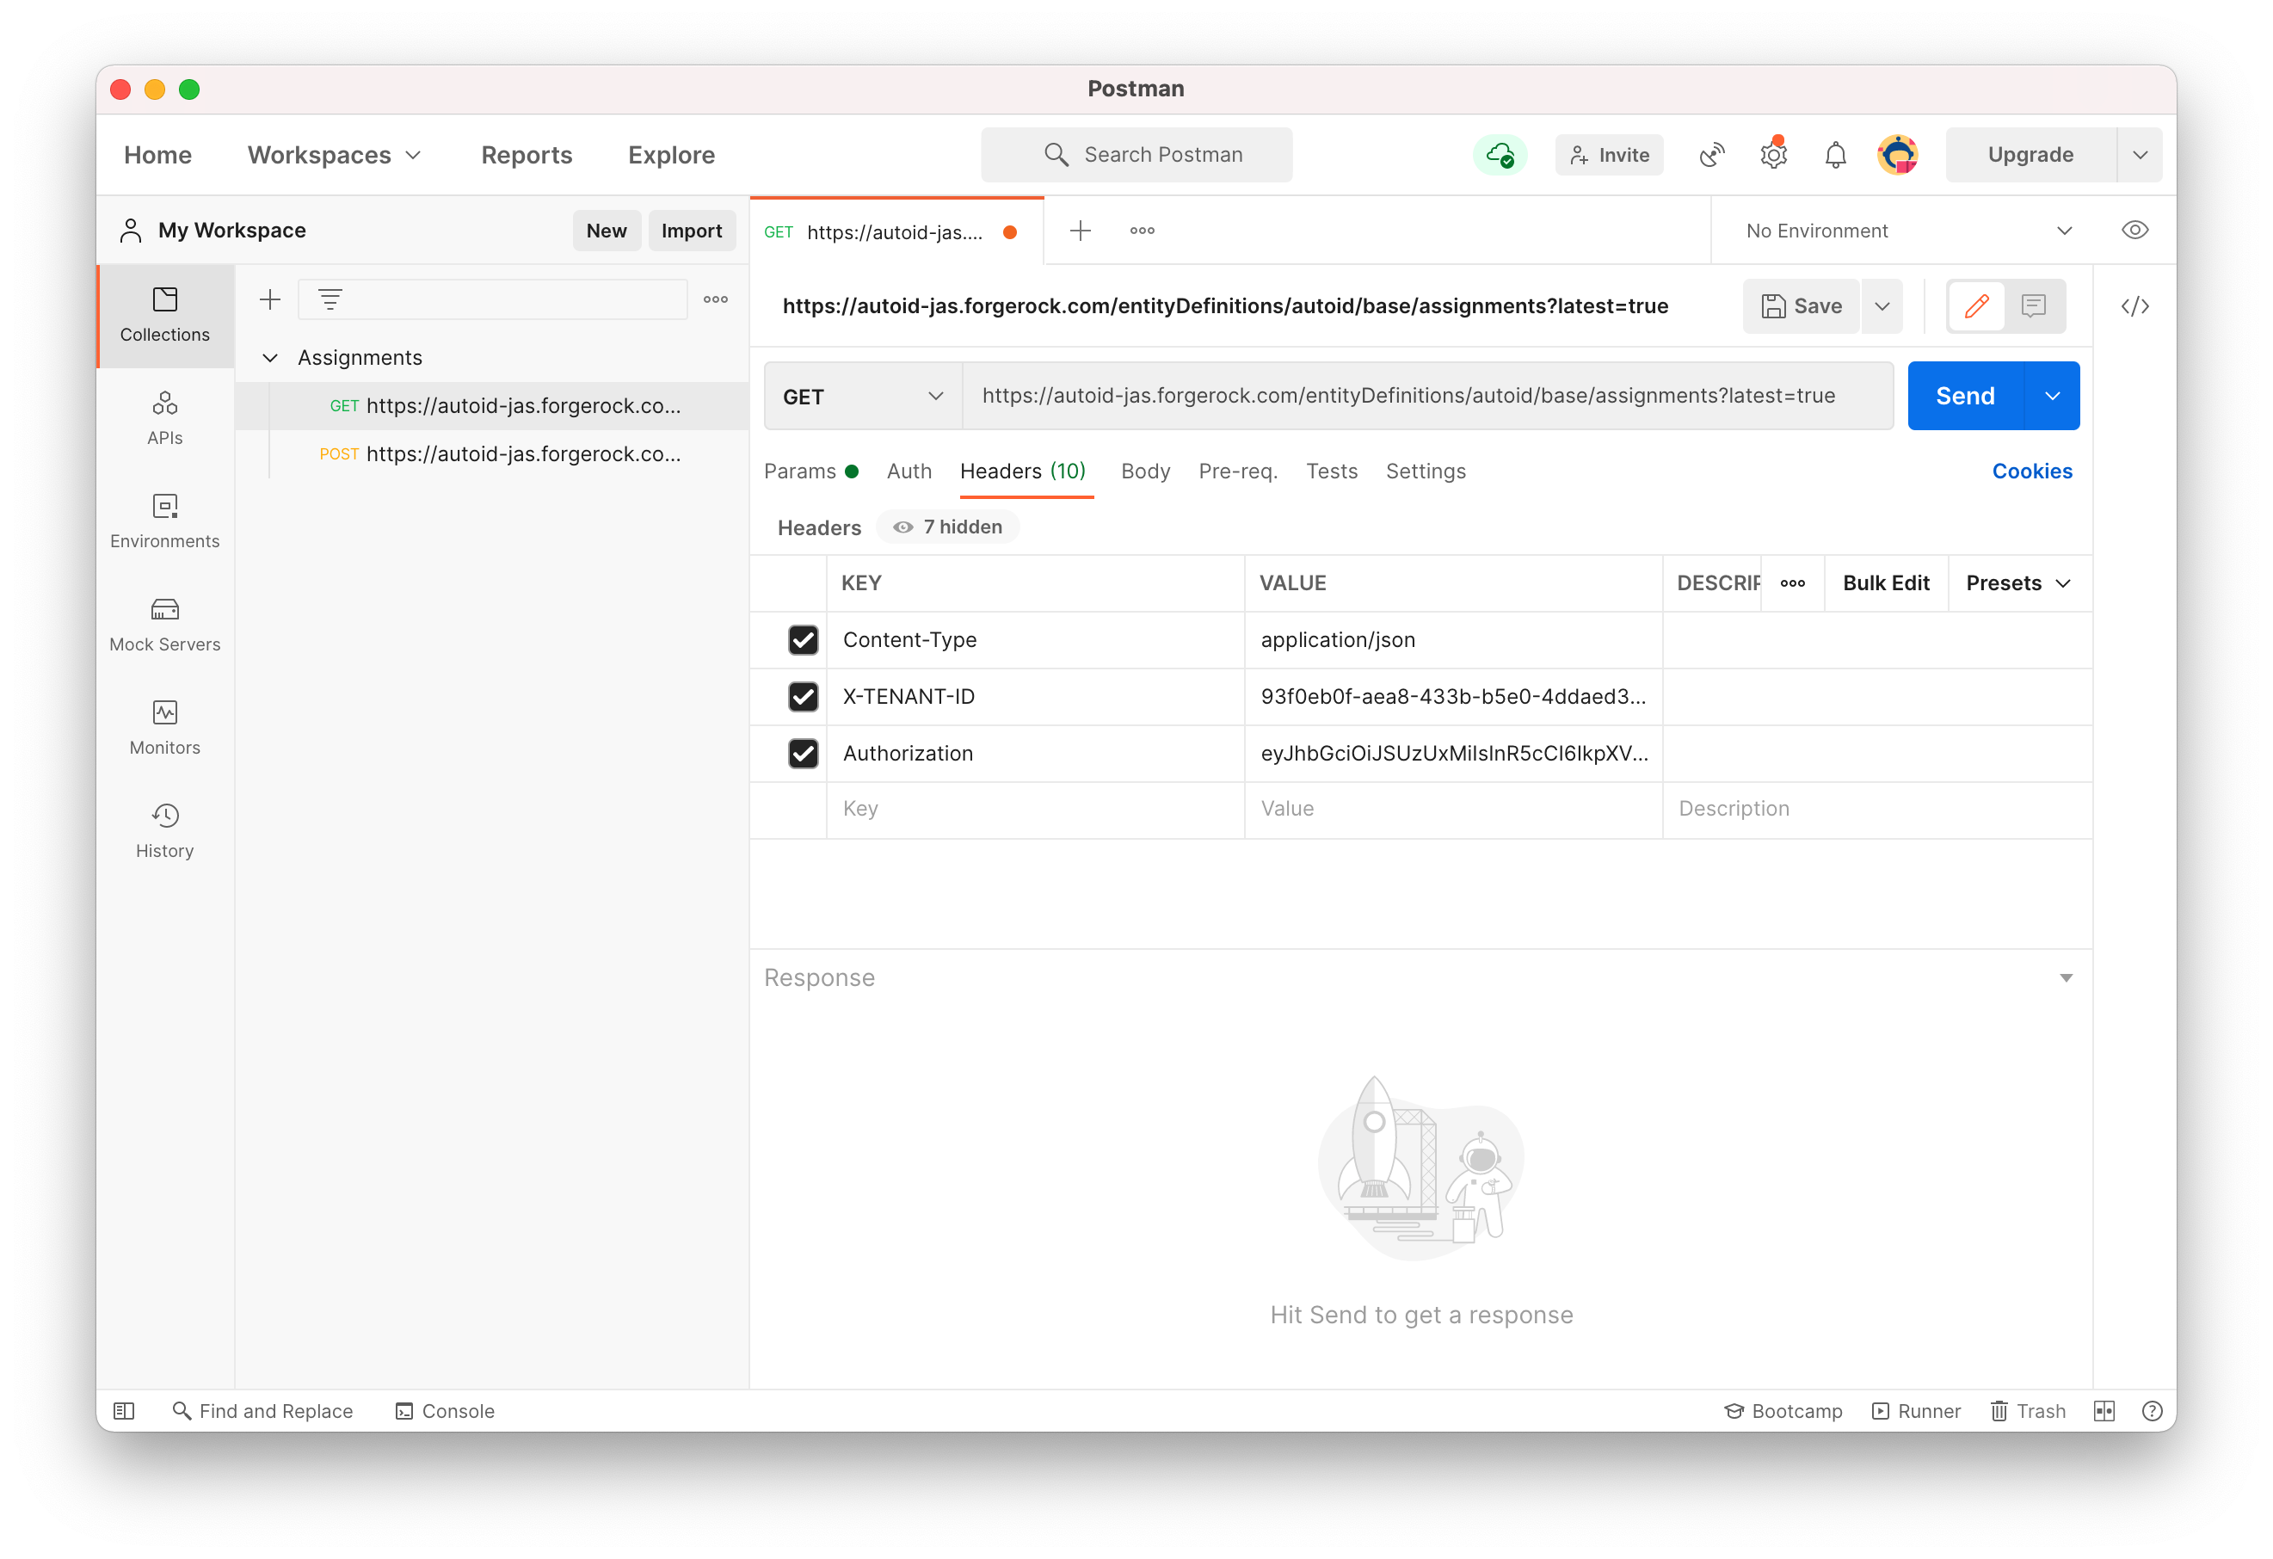Open the Monitors sidebar panel
Image resolution: width=2273 pixels, height=1559 pixels.
click(x=164, y=728)
